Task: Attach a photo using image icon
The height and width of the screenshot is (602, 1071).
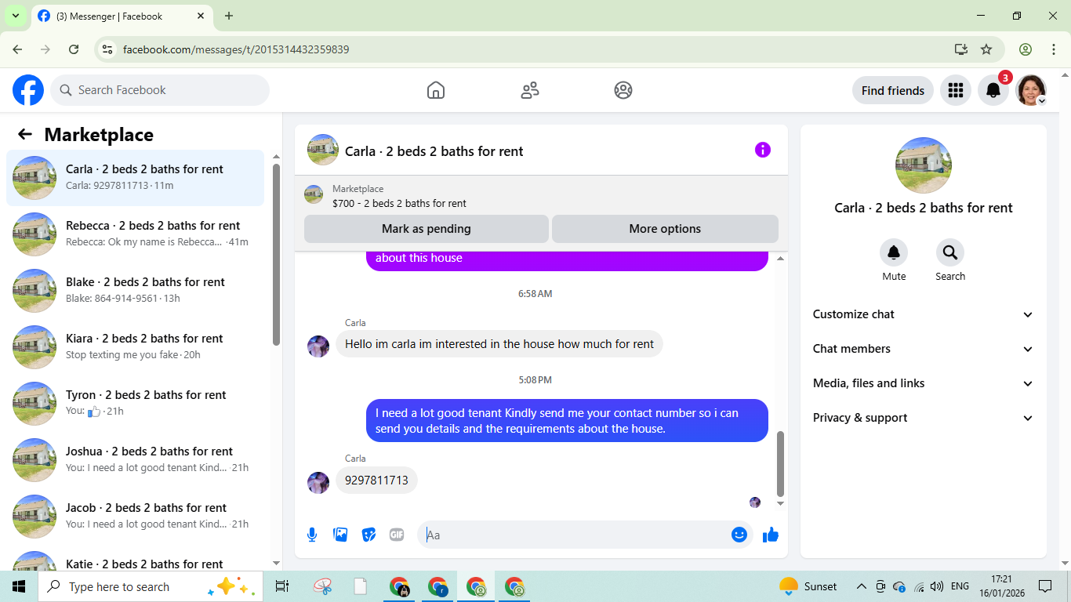Action: 340,535
